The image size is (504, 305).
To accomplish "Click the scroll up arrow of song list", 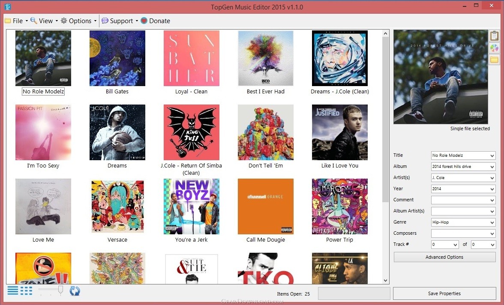I will (386, 33).
